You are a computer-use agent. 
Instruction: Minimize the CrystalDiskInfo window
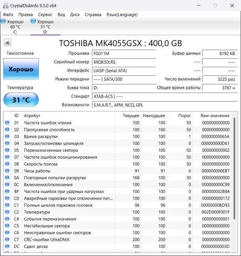pyautogui.click(x=199, y=5)
